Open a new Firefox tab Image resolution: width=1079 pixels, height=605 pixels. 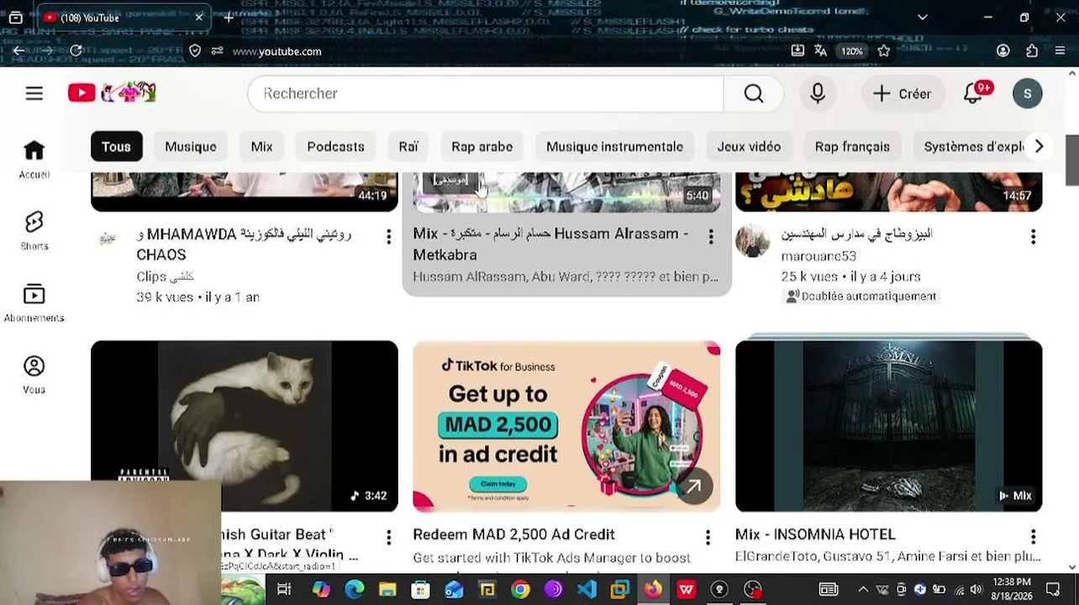pos(229,18)
